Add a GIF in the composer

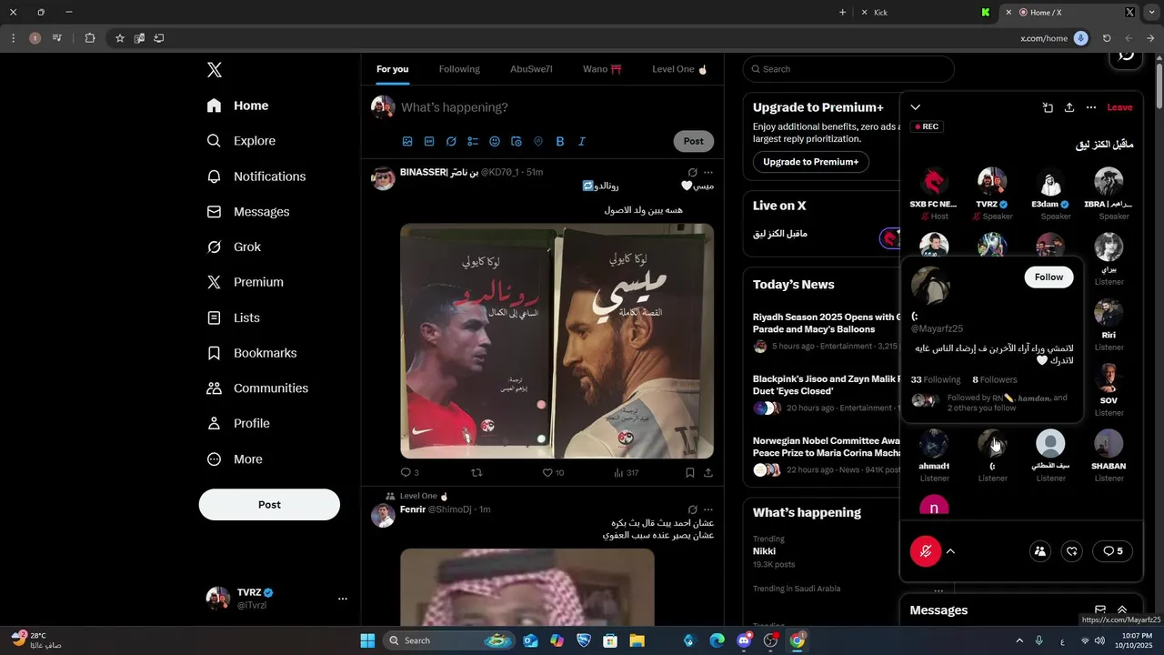coord(429,142)
